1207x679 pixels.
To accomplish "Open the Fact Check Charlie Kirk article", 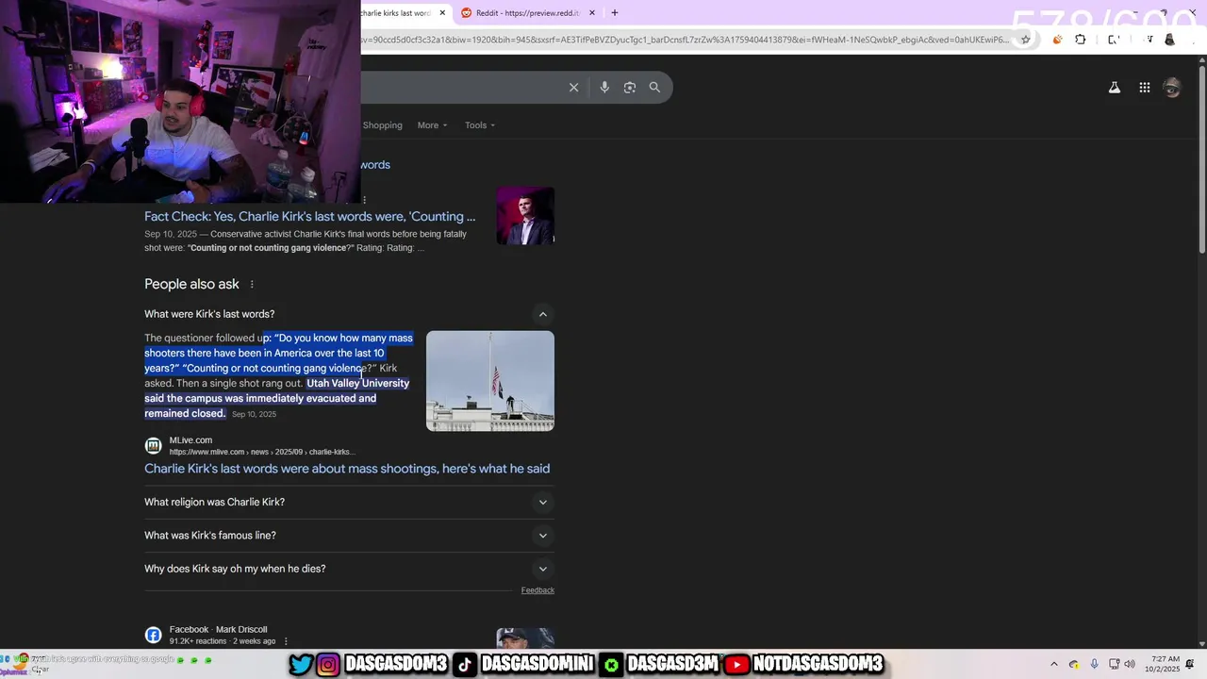I will coord(309,217).
